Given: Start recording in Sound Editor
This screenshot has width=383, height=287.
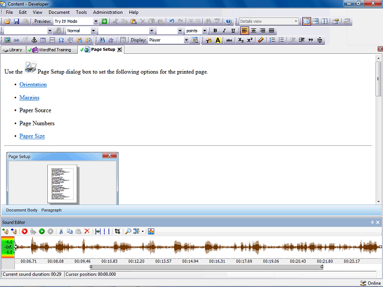Looking at the screenshot, I should click(x=25, y=231).
